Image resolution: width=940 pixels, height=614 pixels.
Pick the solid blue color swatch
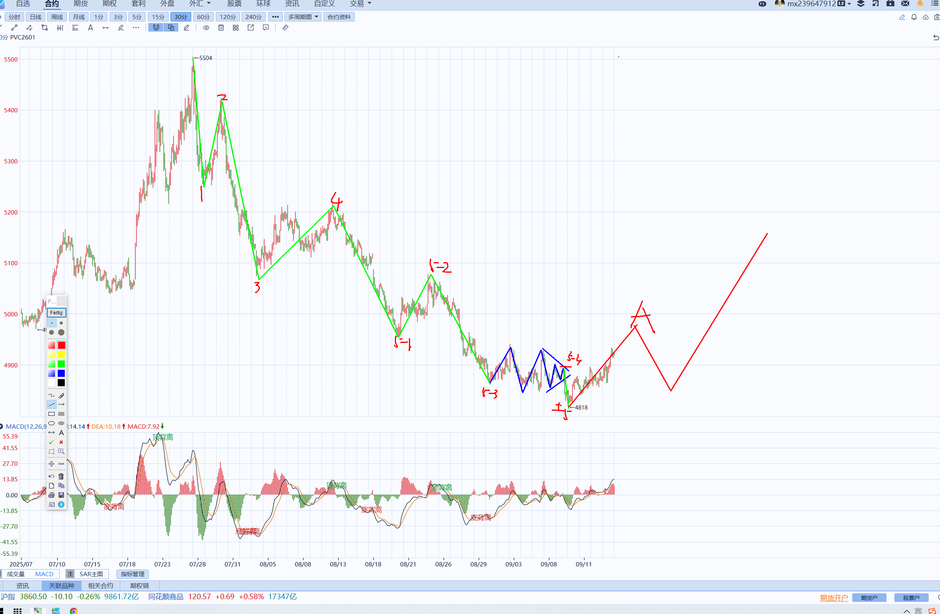(x=61, y=374)
